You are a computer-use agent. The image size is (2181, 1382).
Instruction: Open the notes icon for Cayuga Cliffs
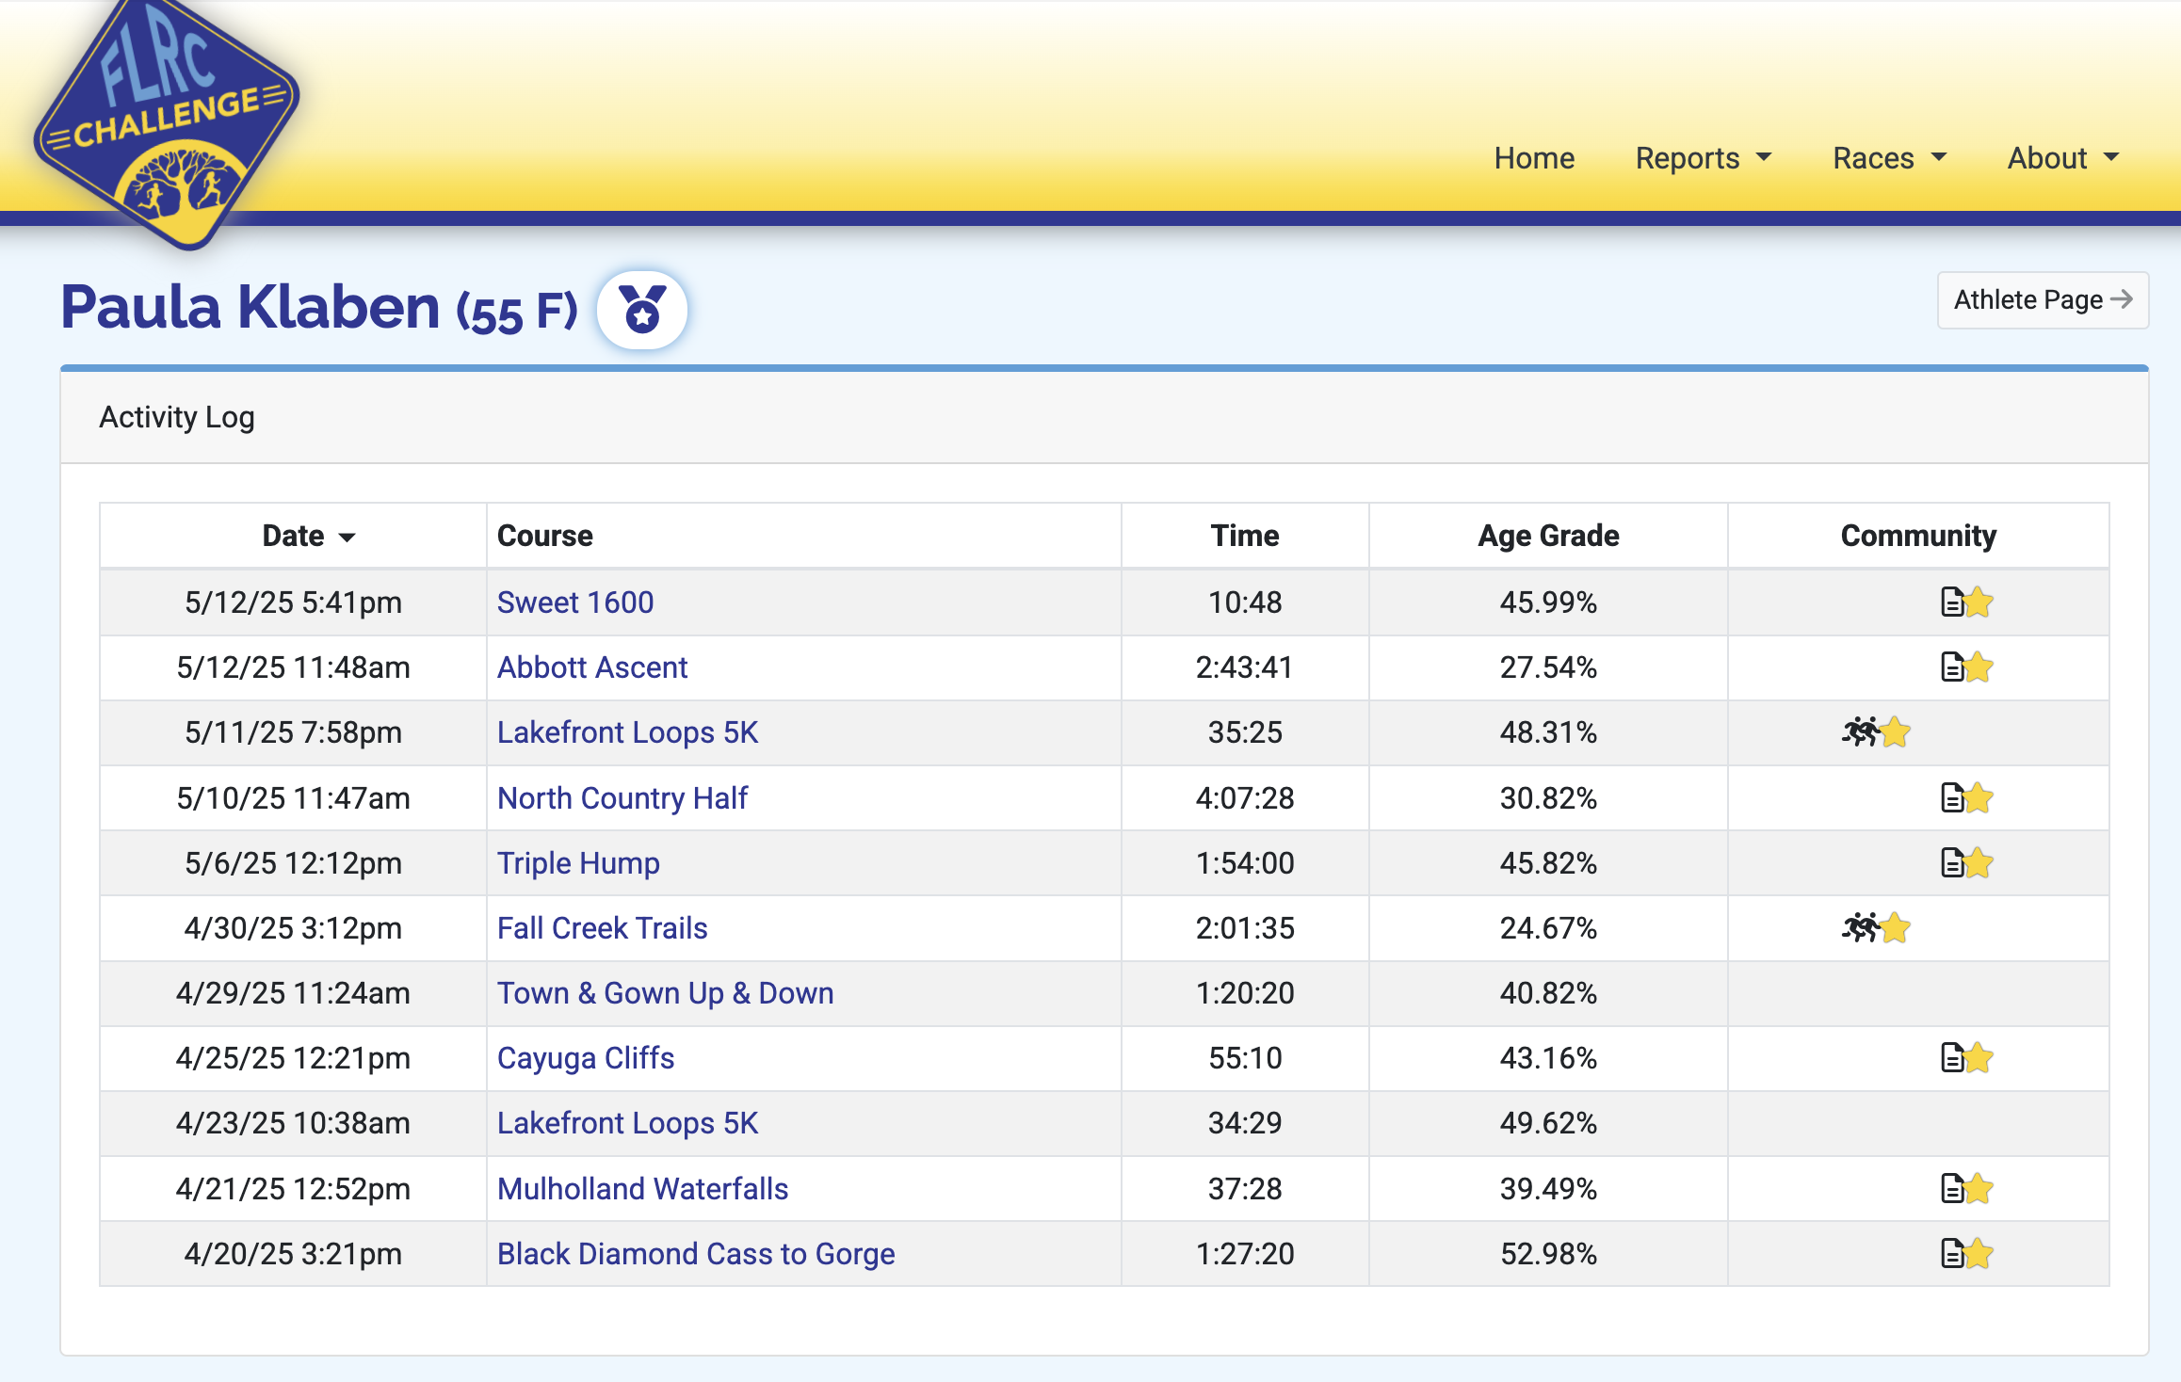pos(1952,1057)
